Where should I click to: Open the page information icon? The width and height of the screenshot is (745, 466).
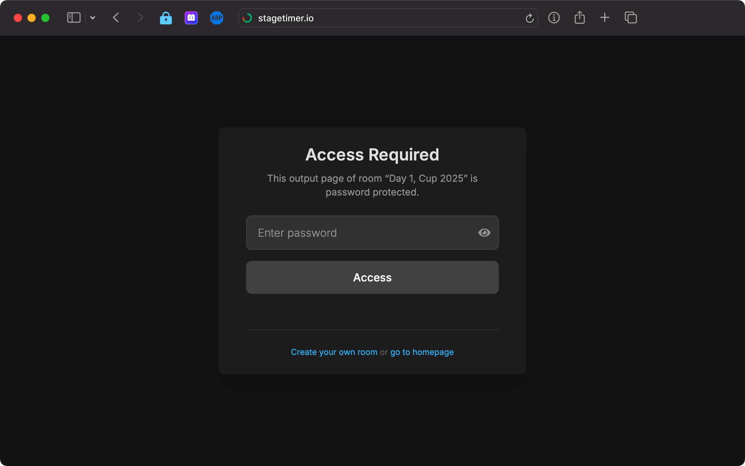pos(554,18)
